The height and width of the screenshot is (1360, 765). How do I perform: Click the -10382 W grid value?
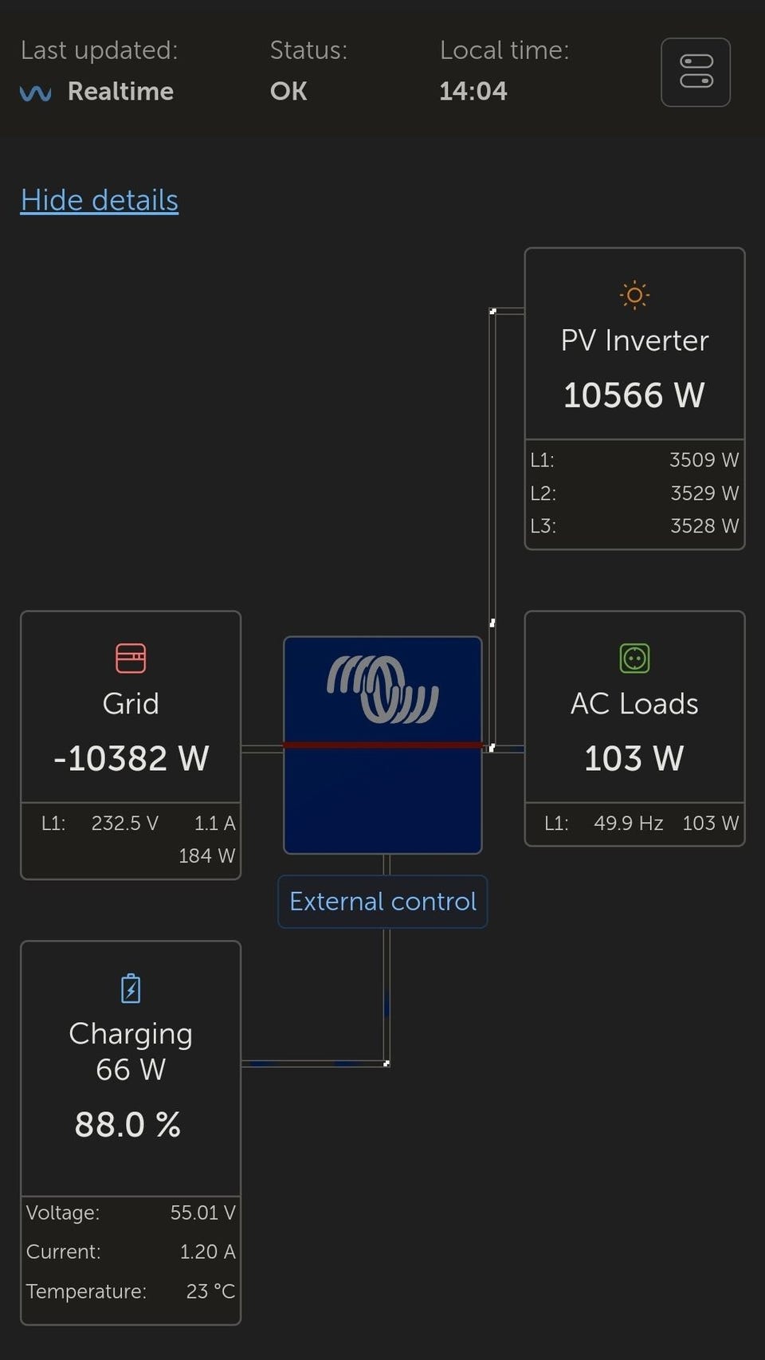(131, 759)
